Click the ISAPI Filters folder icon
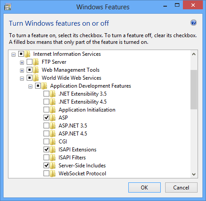Image resolution: width=206 pixels, height=201 pixels. pyautogui.click(x=53, y=158)
